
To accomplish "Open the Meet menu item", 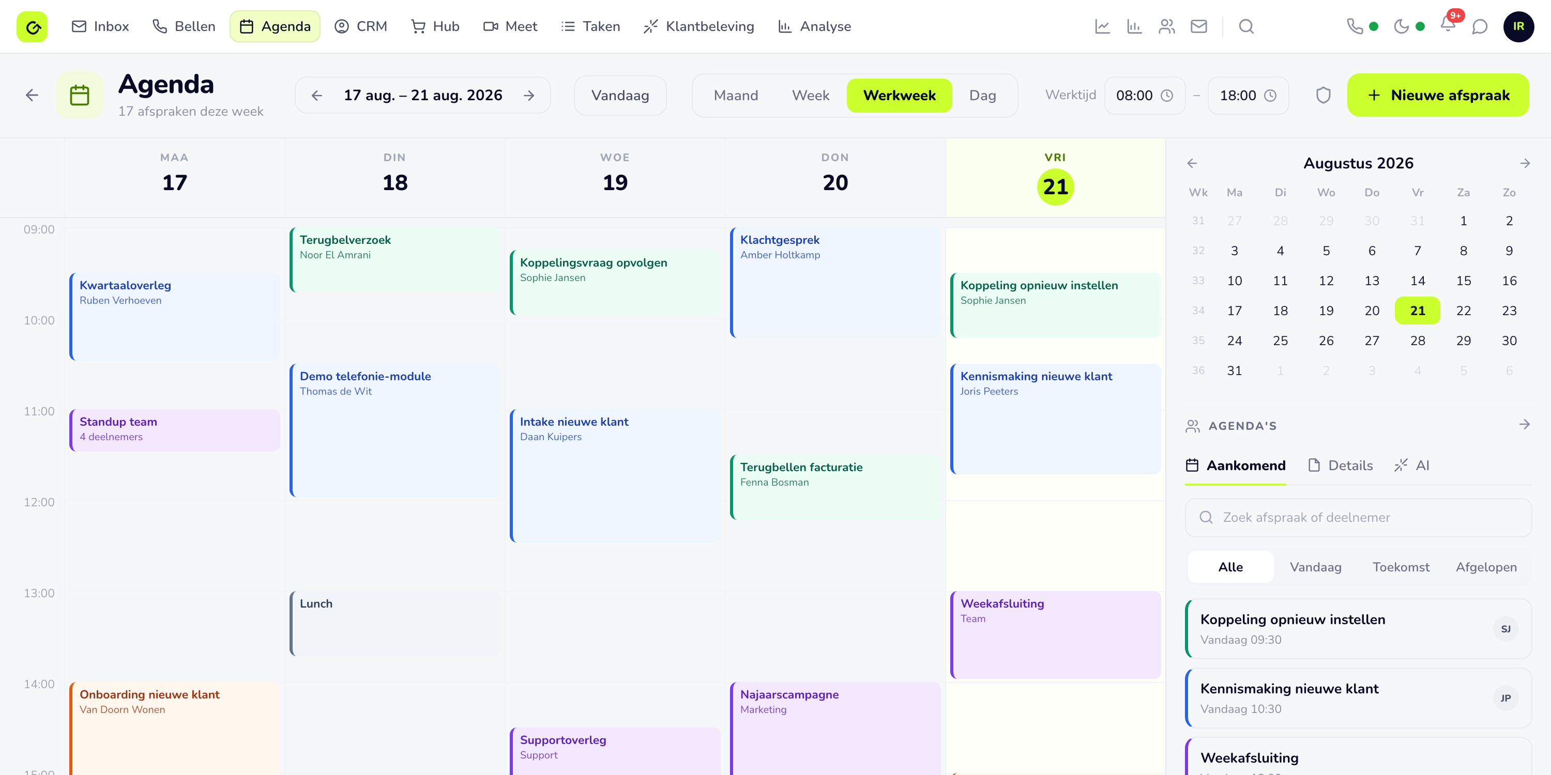I will 510,26.
